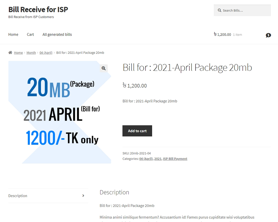Viewport: 278px width, 222px height.
Task: Select the Description tab
Action: (x=18, y=196)
